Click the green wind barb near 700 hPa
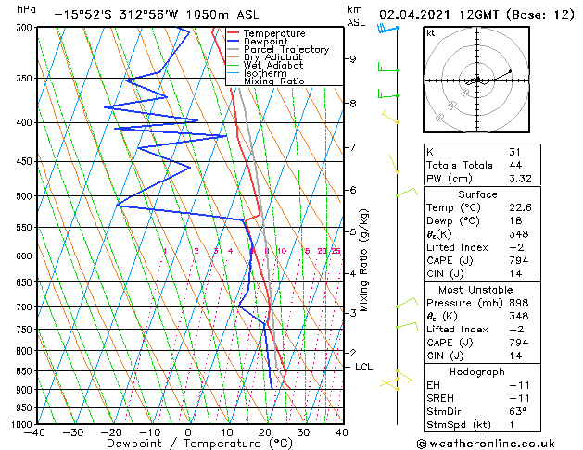 pyautogui.click(x=407, y=303)
